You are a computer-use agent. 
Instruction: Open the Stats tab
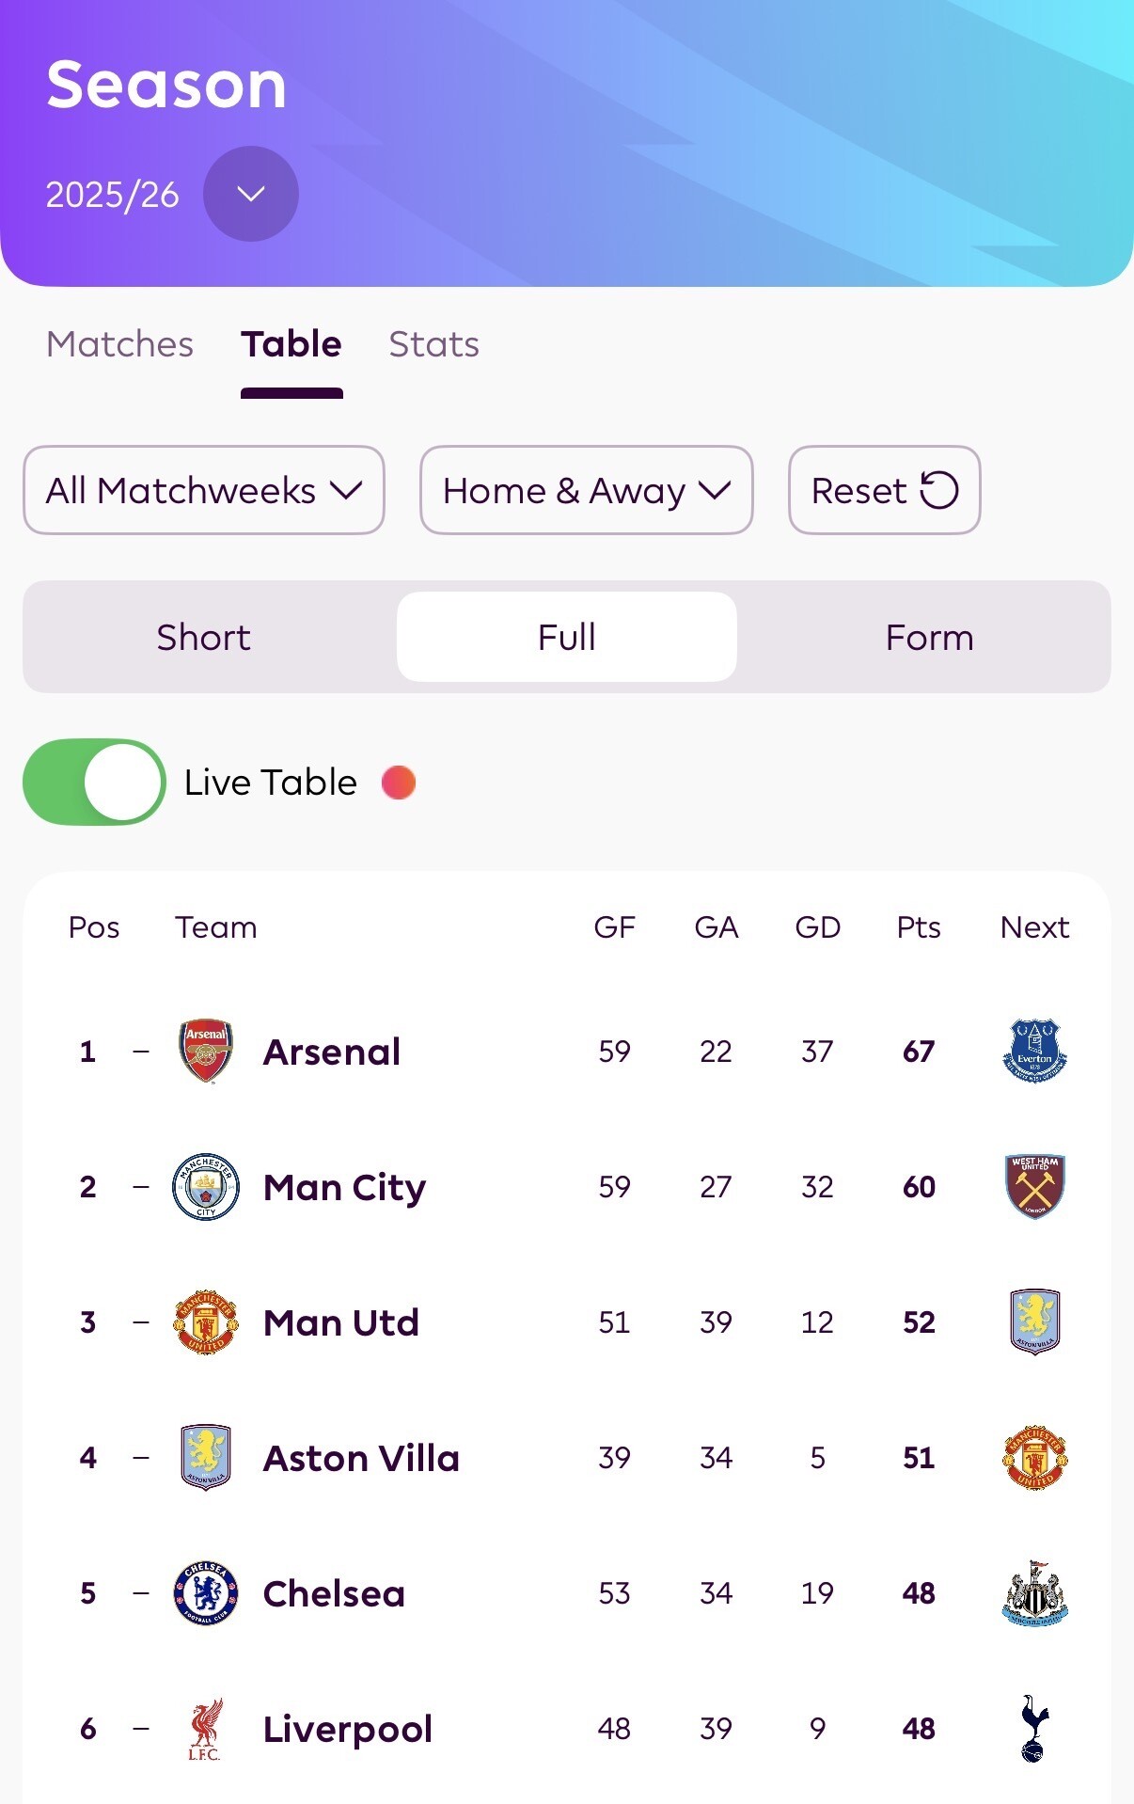433,344
